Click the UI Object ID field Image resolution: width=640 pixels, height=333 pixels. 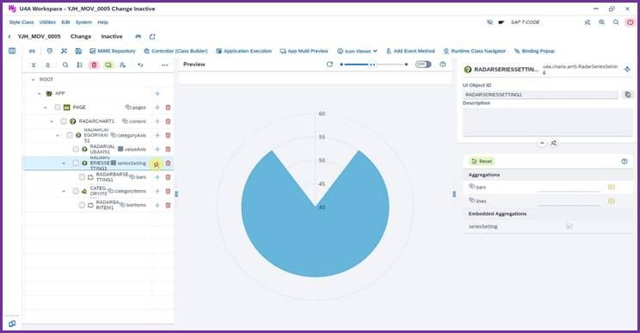click(x=540, y=95)
